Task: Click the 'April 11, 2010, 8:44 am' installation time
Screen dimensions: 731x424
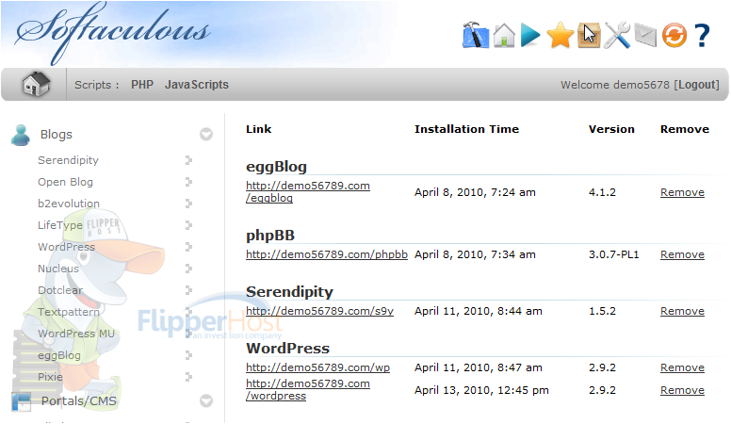Action: tap(479, 311)
